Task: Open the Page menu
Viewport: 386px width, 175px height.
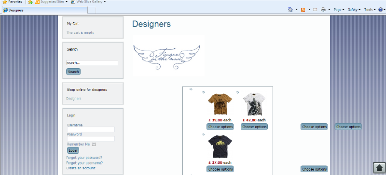Action: point(339,10)
